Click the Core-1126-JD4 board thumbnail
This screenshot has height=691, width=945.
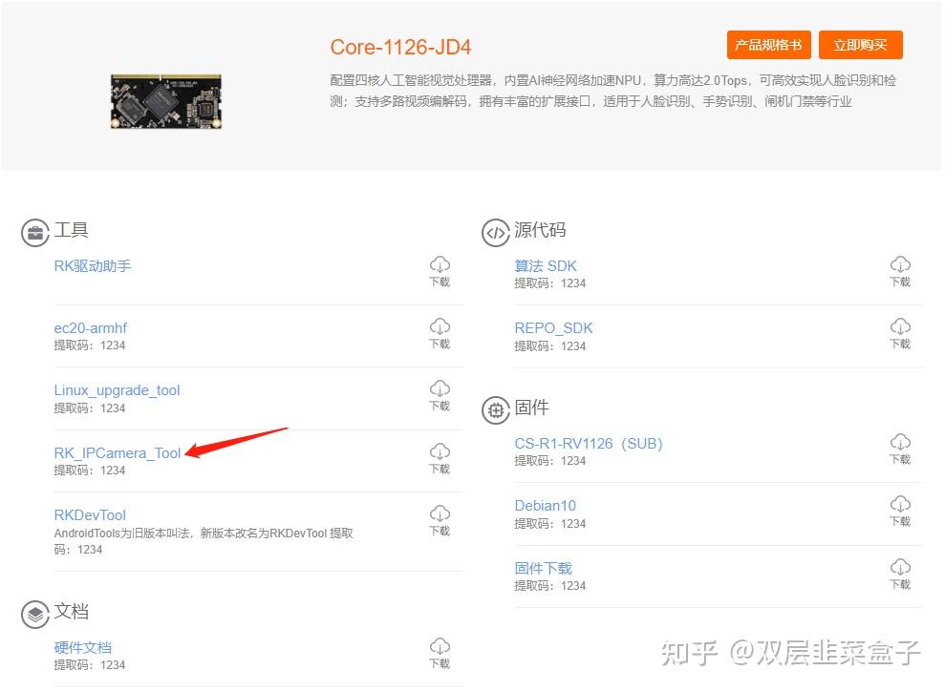pos(165,101)
